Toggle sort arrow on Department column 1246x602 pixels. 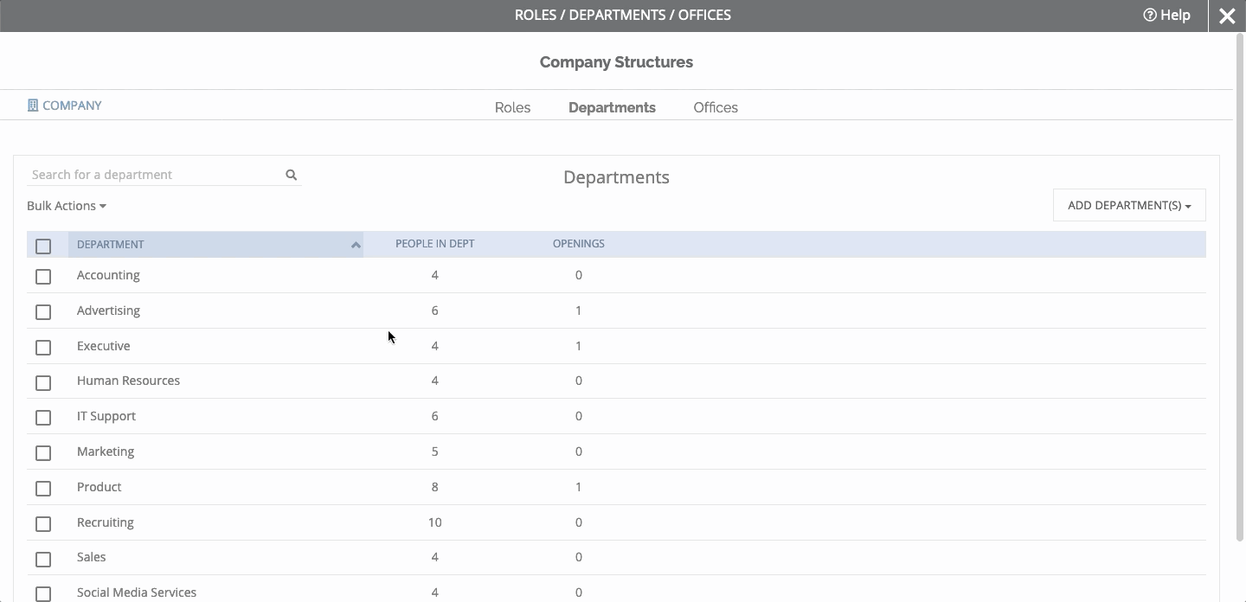point(356,245)
